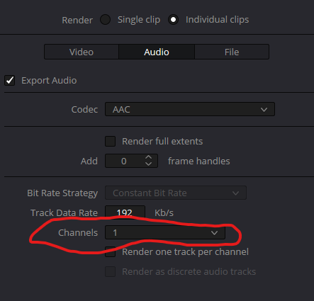Open the Codec AAC dropdown
Screen dimensions: 314x301
[190, 109]
